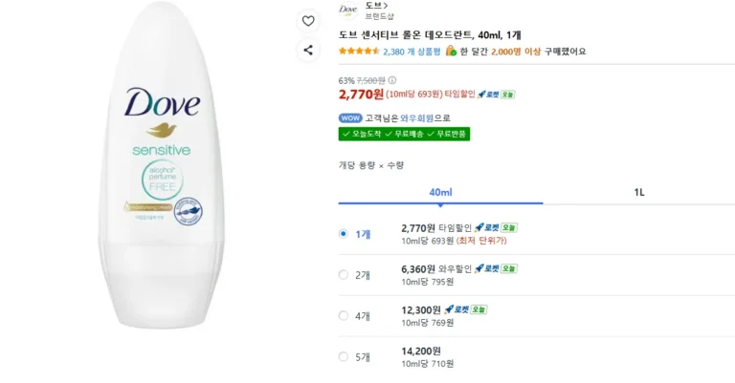Select the 2개 quantity radio button
Screen dimensions: 735x383
pyautogui.click(x=344, y=275)
